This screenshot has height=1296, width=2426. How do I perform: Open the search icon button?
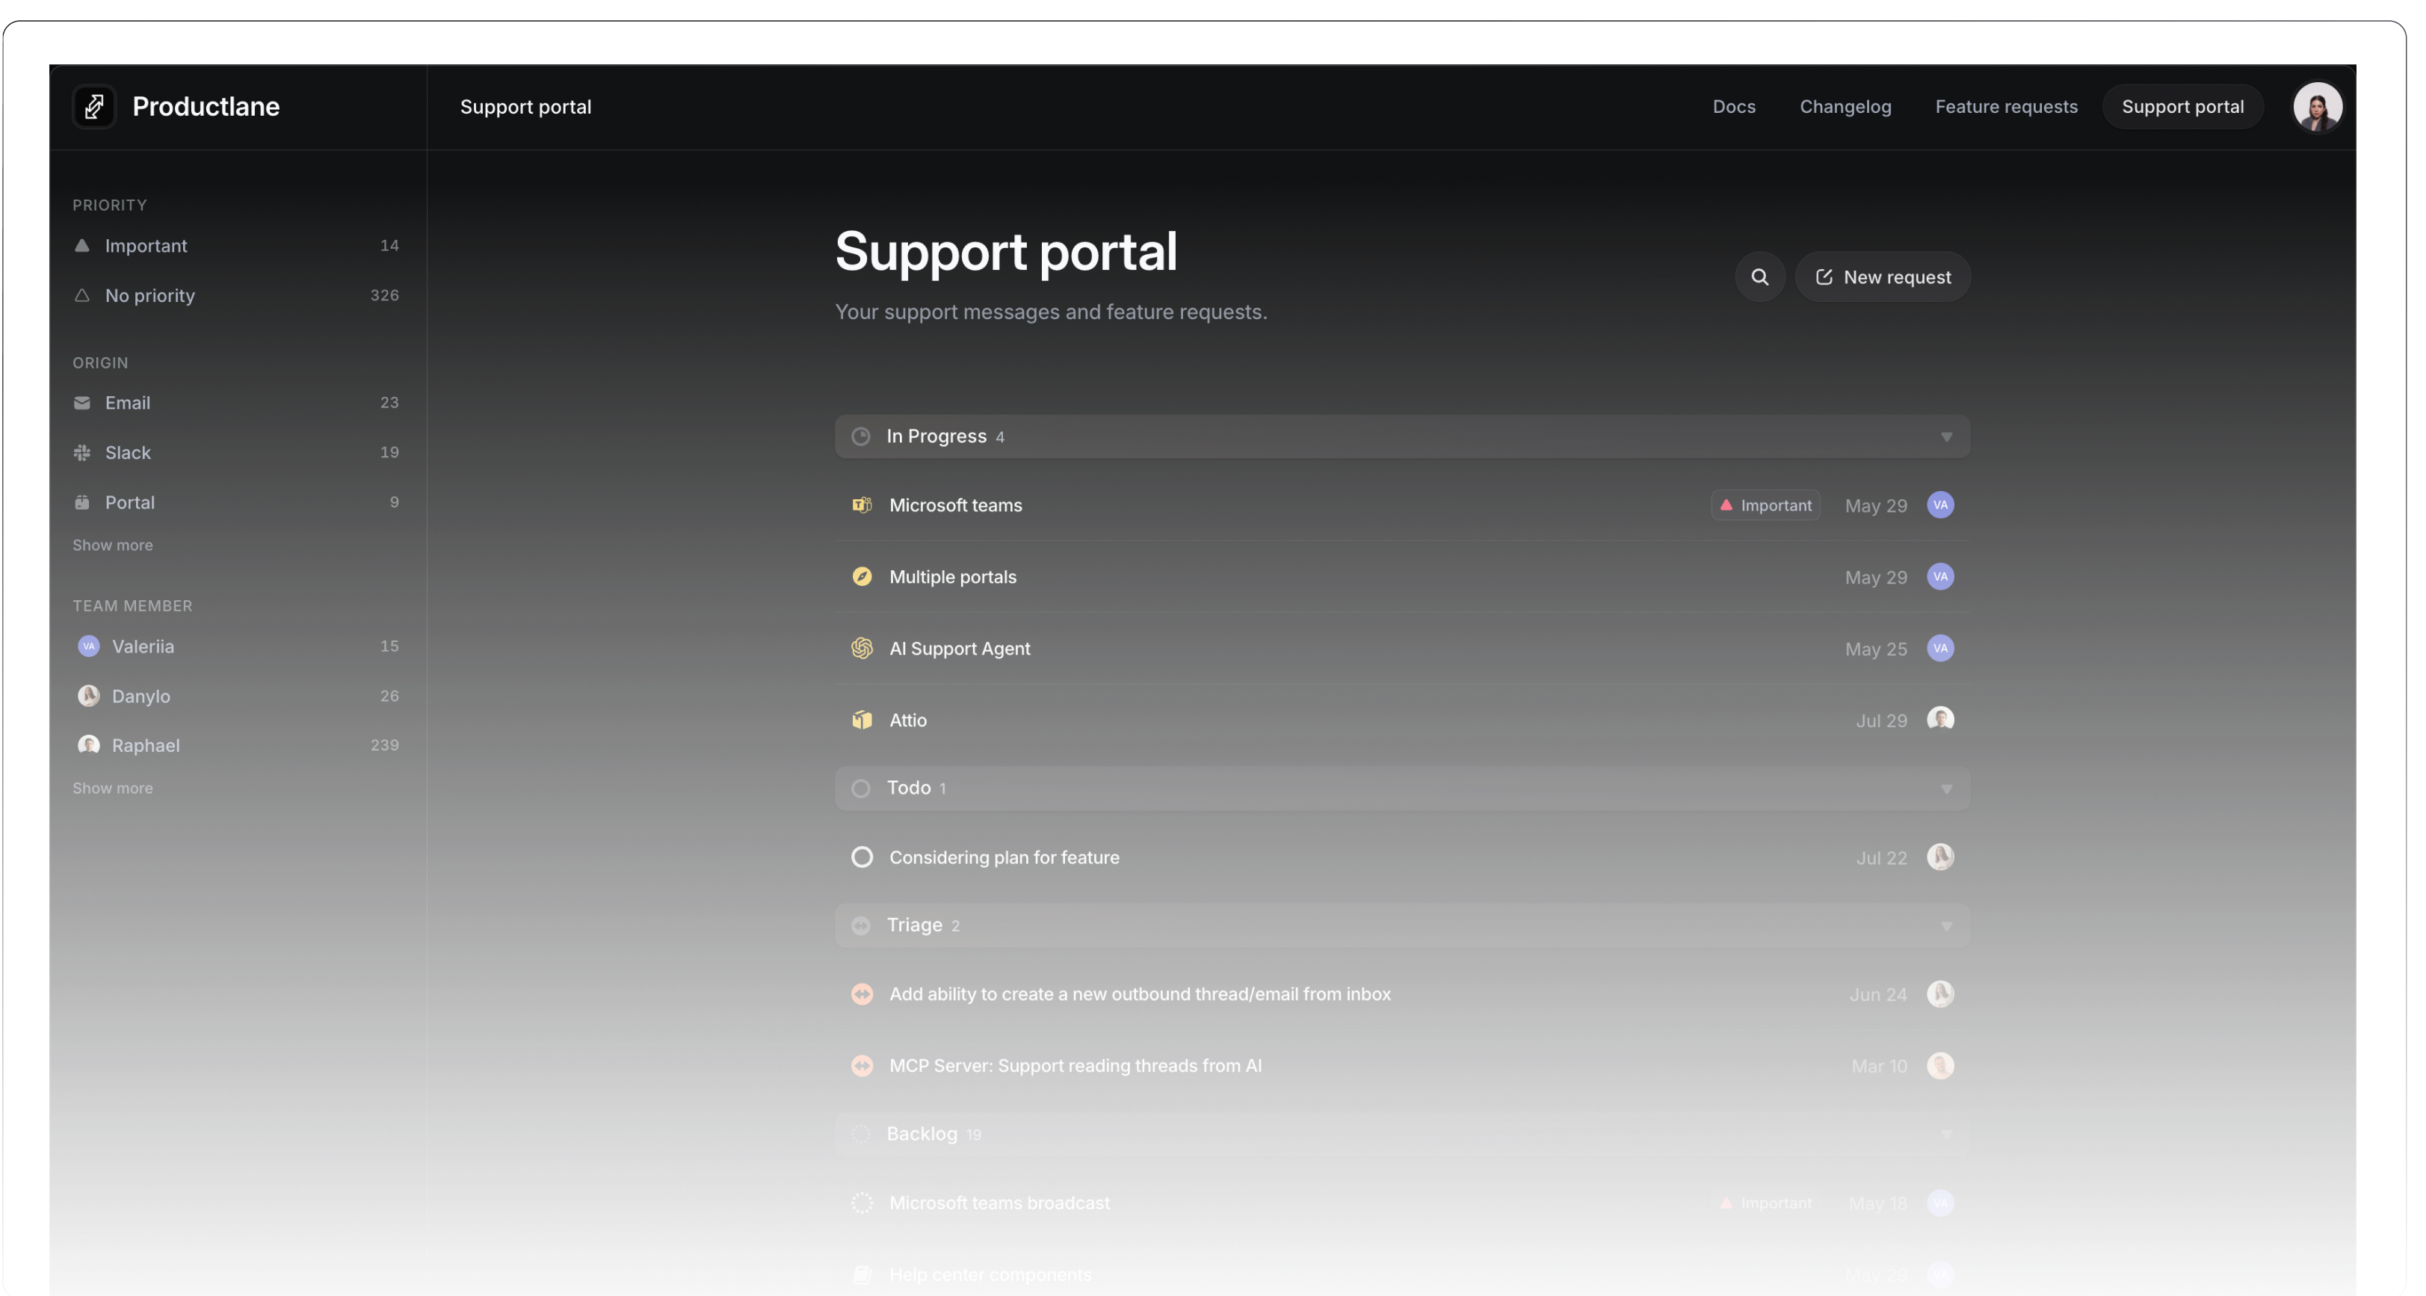tap(1759, 277)
